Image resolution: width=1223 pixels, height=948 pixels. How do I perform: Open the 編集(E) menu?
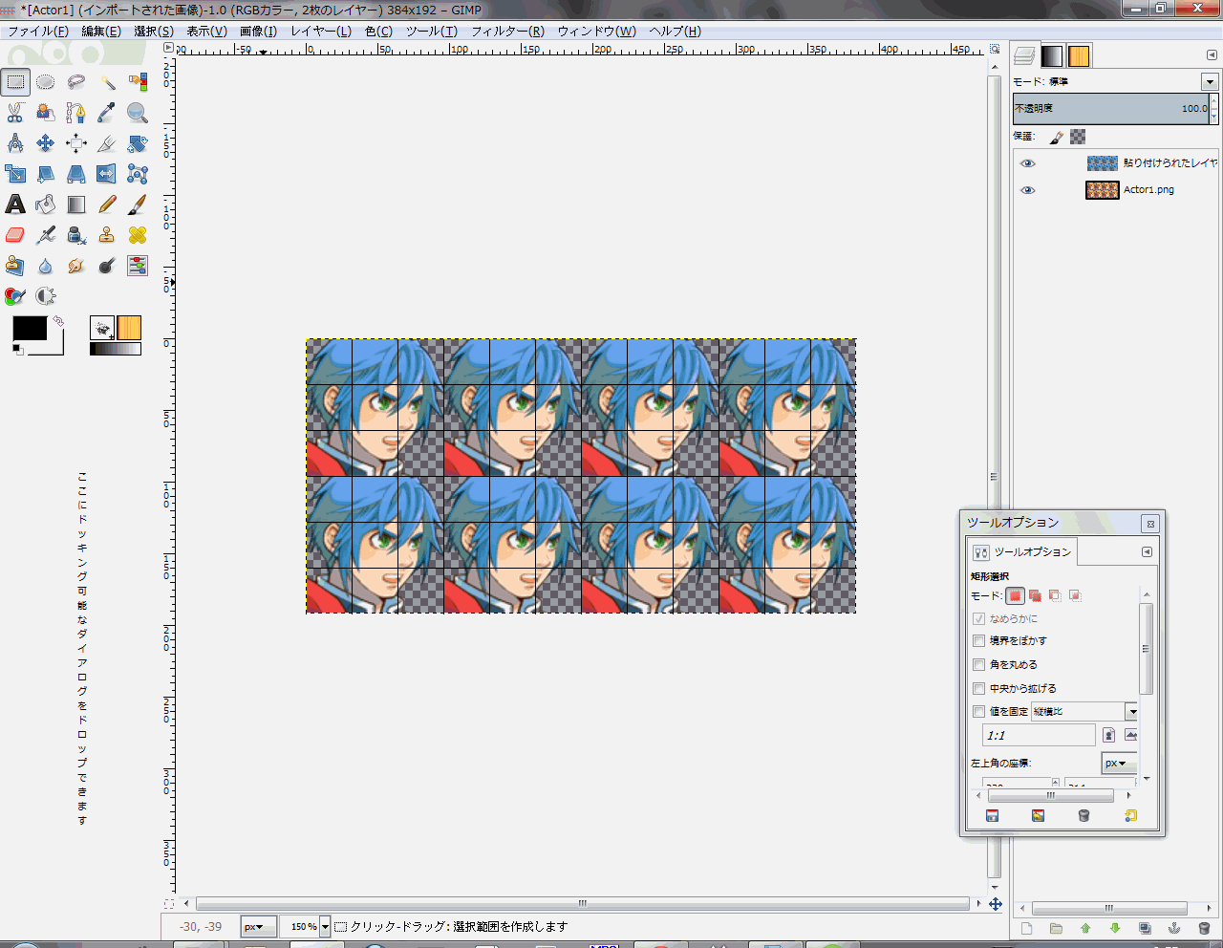[101, 32]
